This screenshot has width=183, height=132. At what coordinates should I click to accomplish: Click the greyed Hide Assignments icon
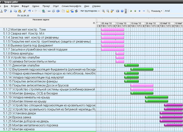[148, 11]
